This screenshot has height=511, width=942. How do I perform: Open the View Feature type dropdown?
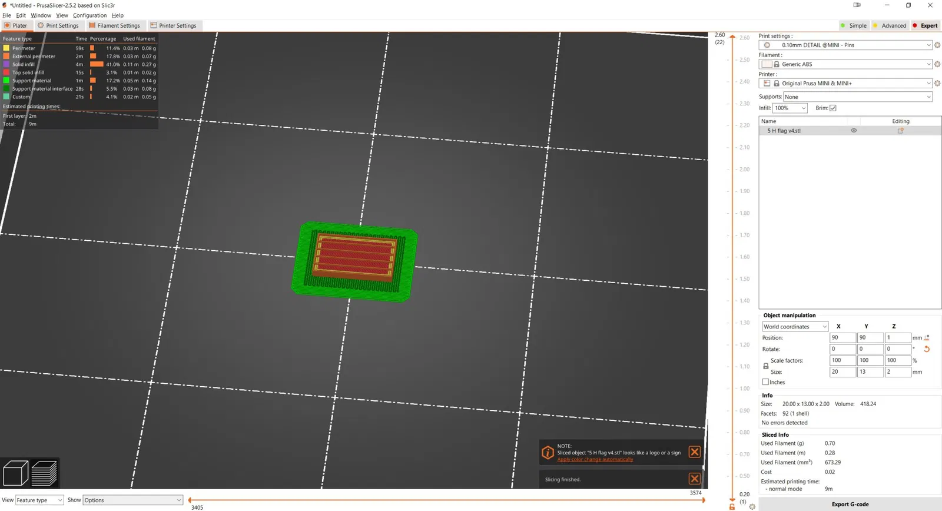tap(39, 500)
